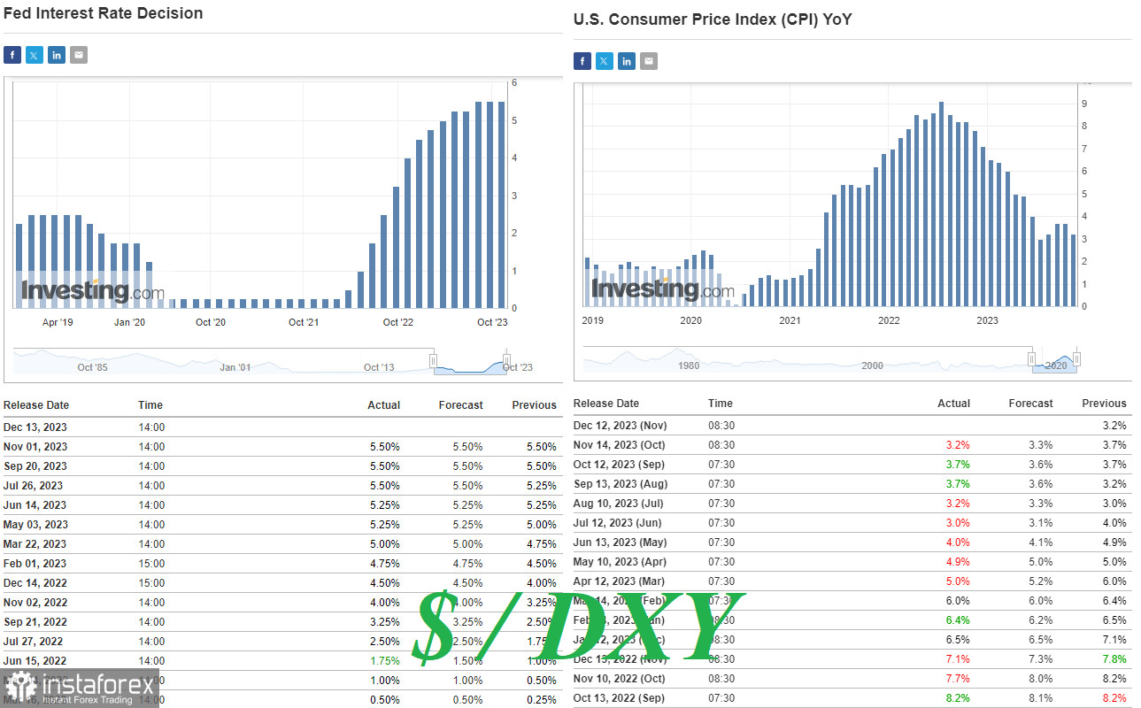Click left range handle on CPI chart navigator
Image resolution: width=1141 pixels, height=708 pixels.
[x=1032, y=358]
